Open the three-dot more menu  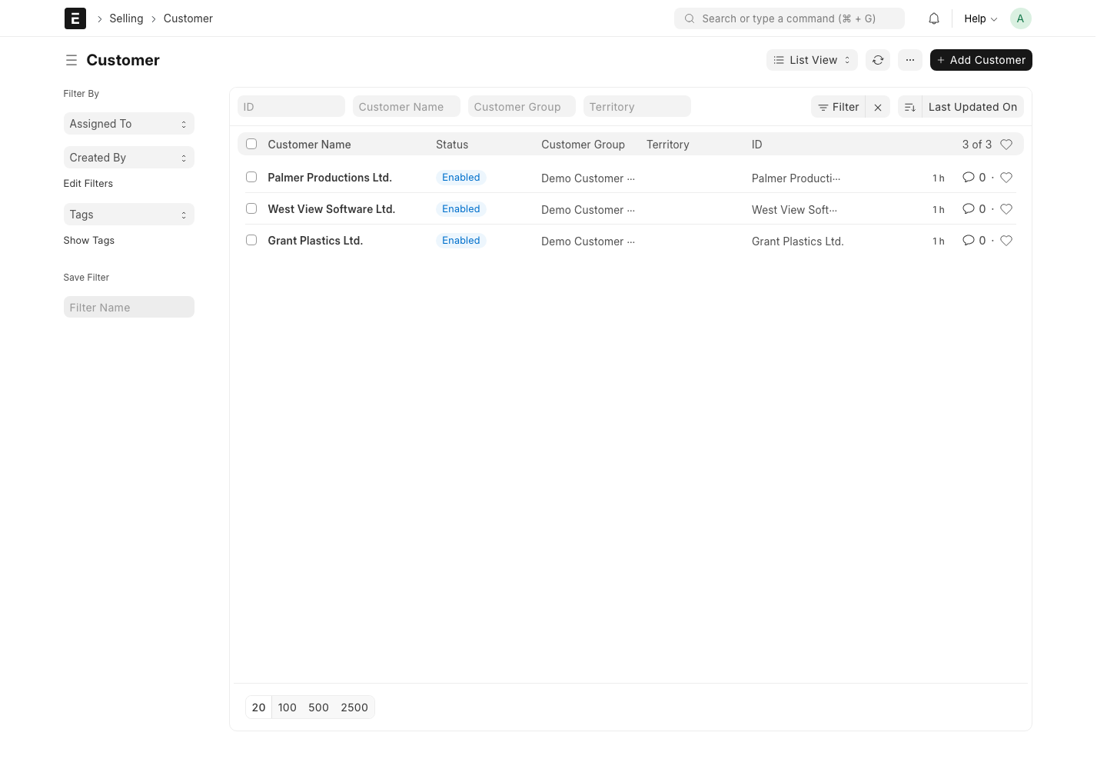click(910, 60)
